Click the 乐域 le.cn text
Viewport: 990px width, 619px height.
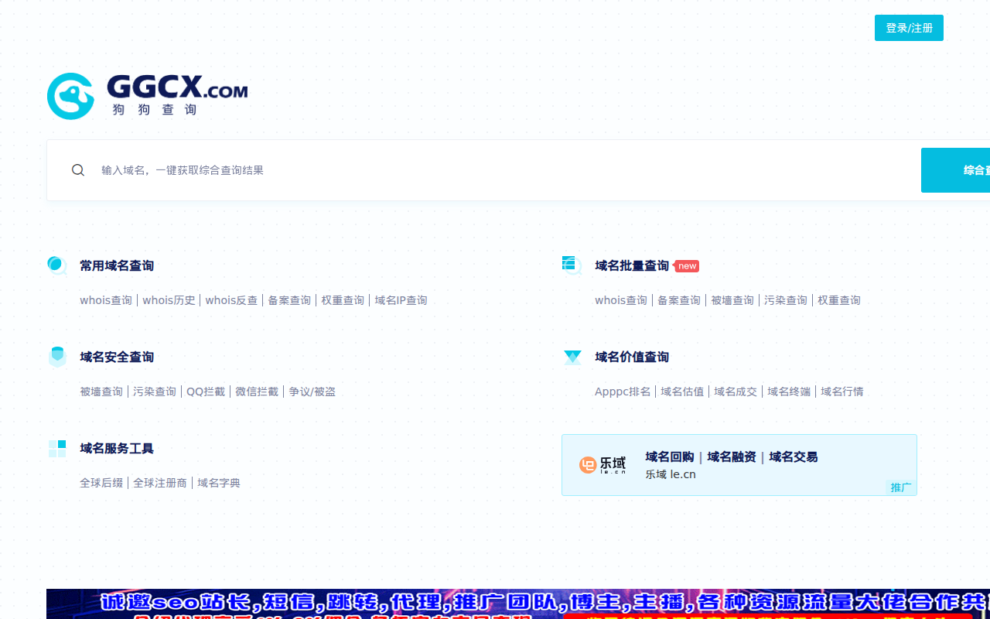[x=671, y=474]
